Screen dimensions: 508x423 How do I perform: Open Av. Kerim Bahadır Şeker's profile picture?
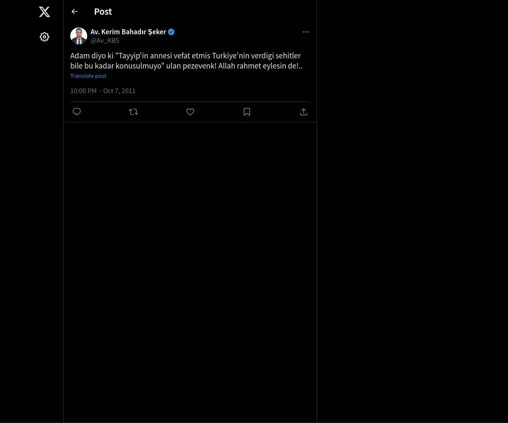[x=79, y=36]
